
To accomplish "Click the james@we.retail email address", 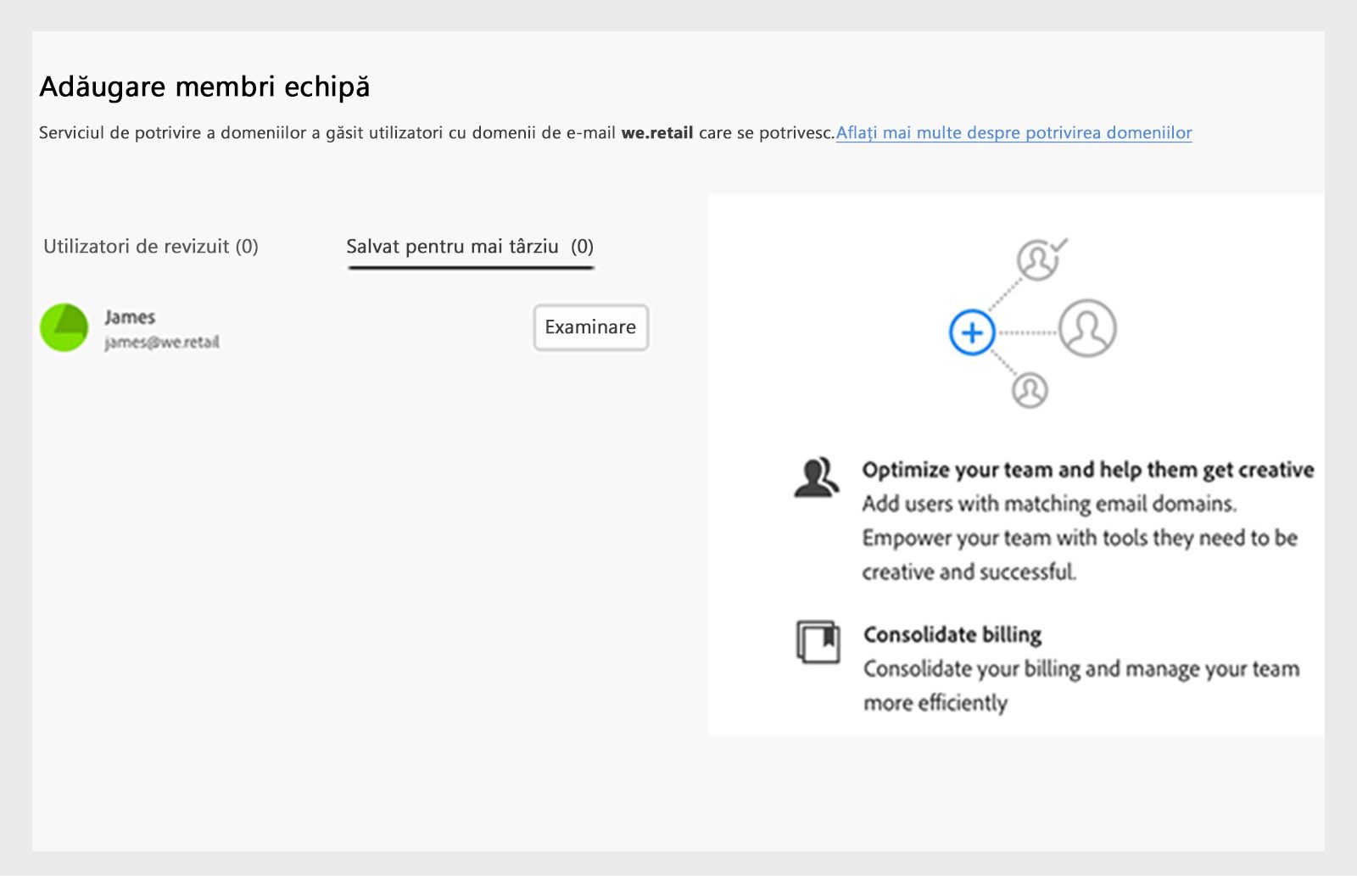I will [162, 343].
